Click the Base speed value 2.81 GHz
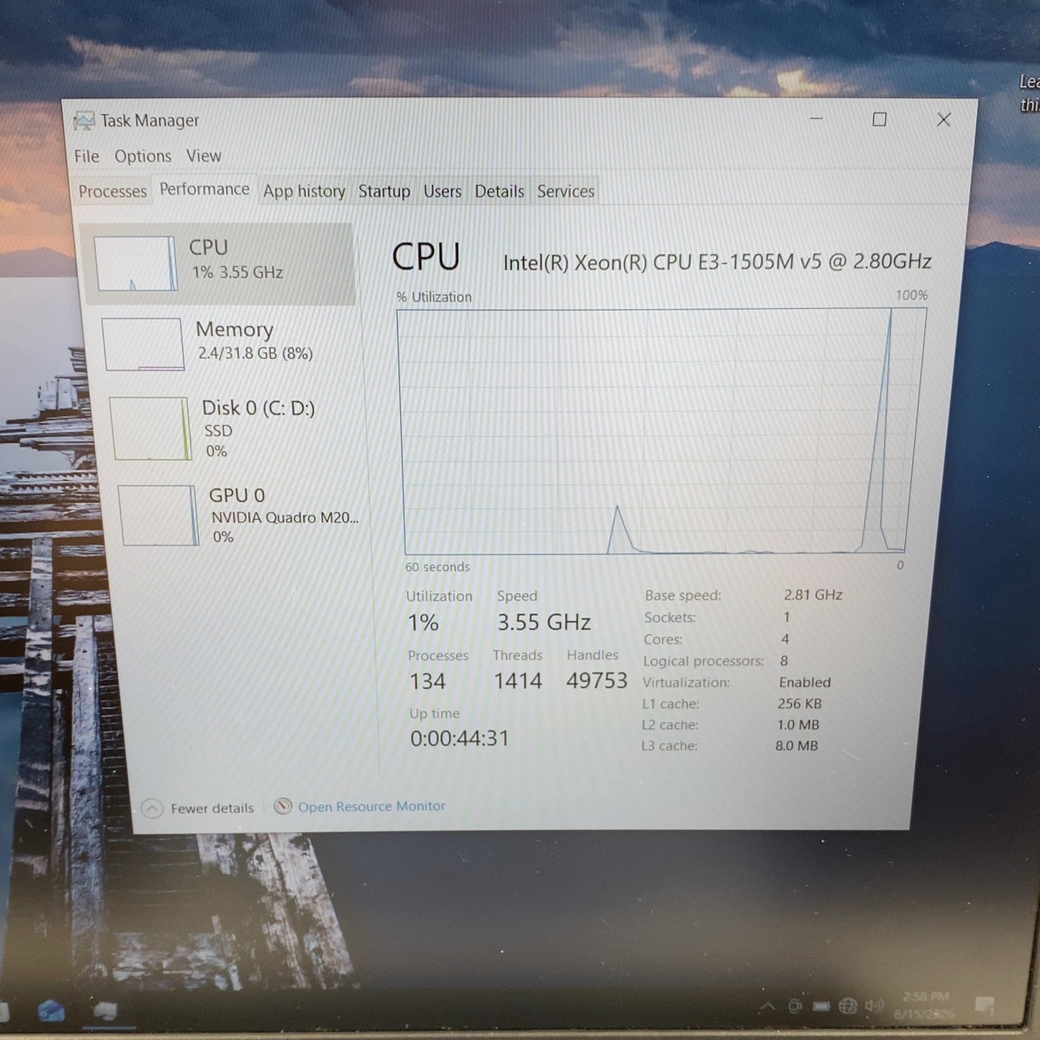 click(x=813, y=595)
